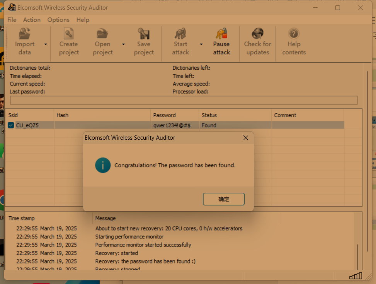
Task: Open the Help menu
Action: (83, 20)
